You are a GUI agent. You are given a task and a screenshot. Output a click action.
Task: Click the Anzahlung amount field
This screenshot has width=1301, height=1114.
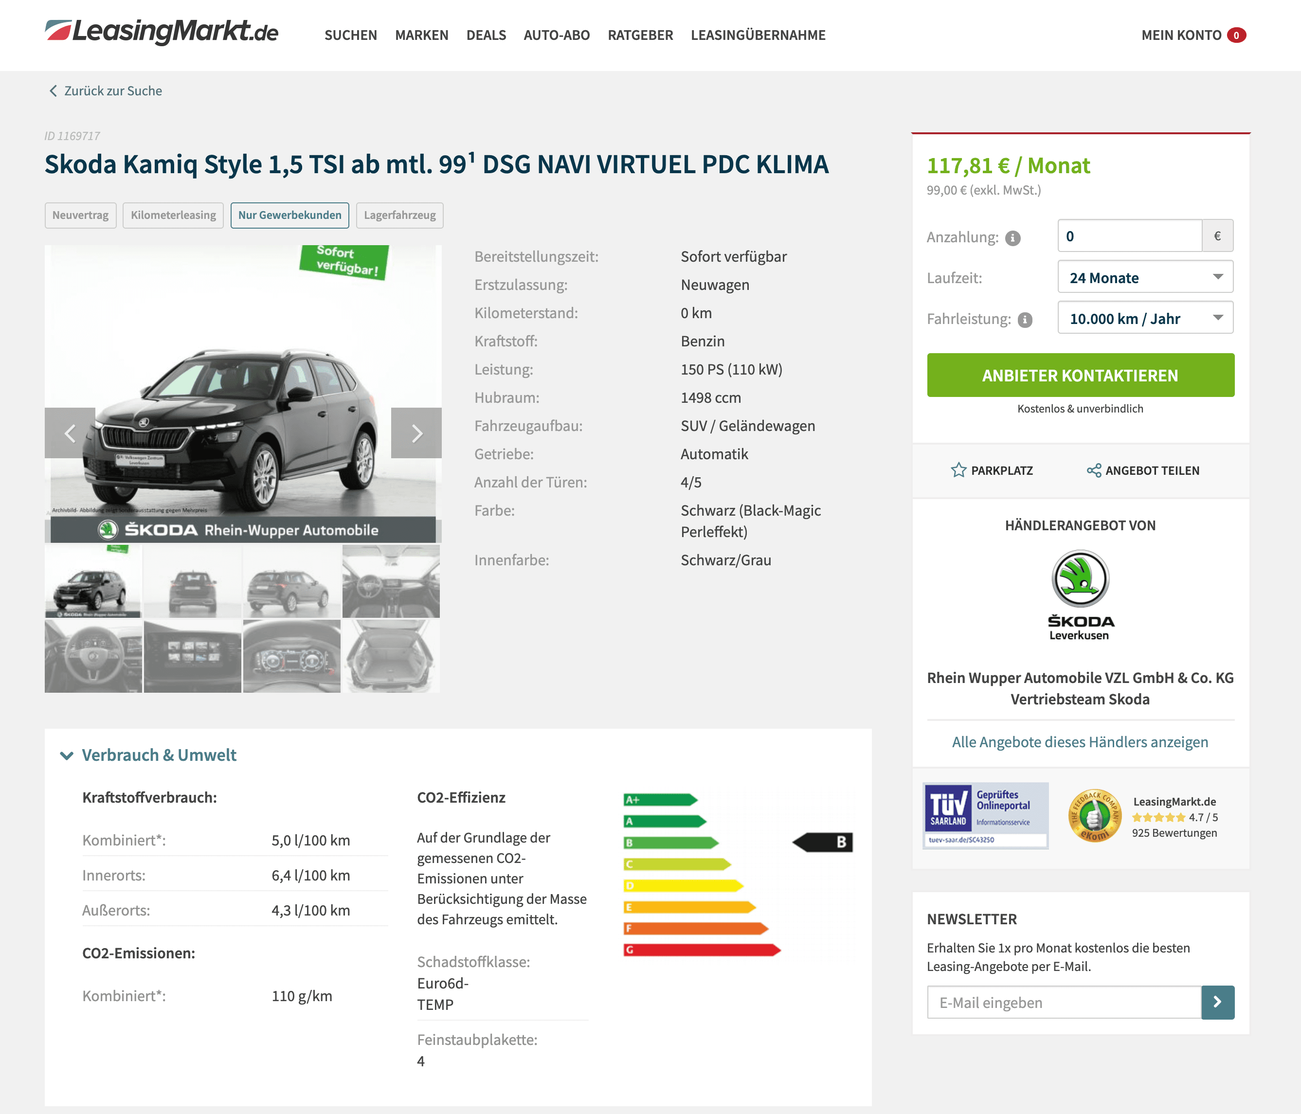(x=1130, y=236)
